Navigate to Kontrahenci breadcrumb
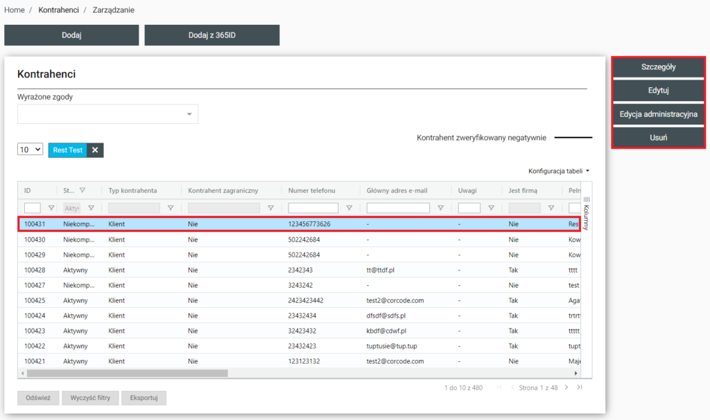Viewport: 710px width, 420px height. [x=58, y=10]
